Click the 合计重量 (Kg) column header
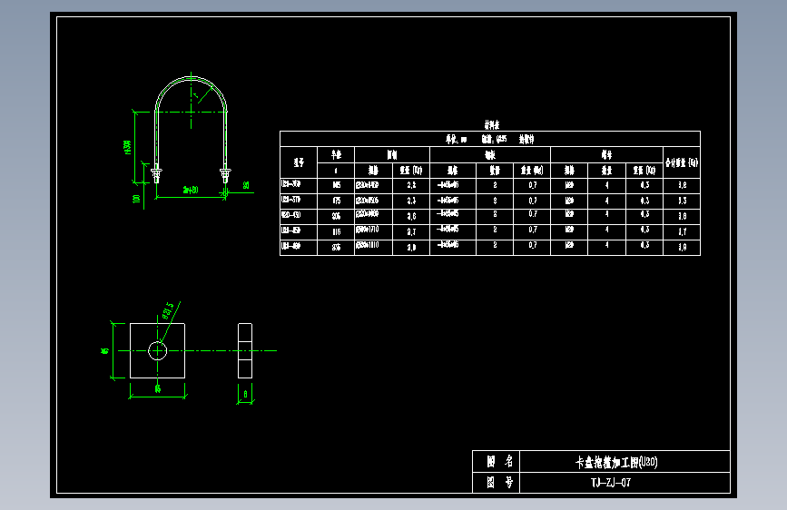The height and width of the screenshot is (510, 787). [682, 162]
